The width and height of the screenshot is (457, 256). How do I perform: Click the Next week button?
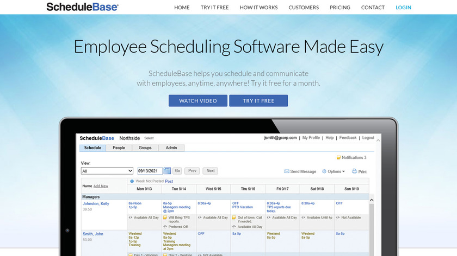pos(211,171)
